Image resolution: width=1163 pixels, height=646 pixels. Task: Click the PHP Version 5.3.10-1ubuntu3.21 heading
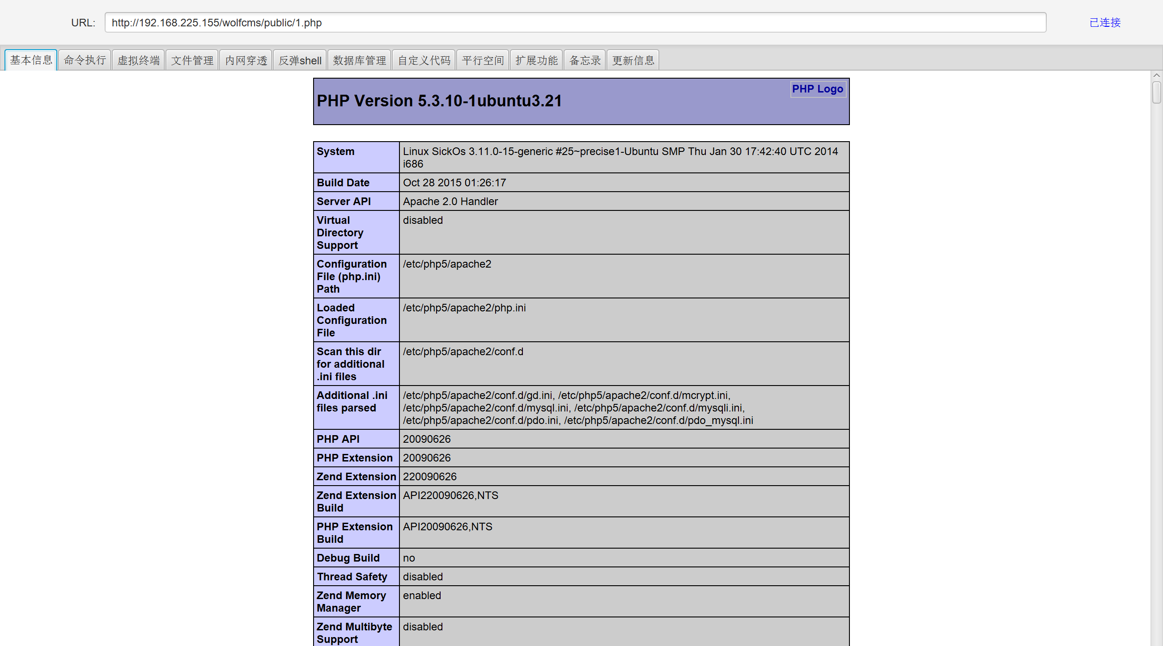(439, 101)
